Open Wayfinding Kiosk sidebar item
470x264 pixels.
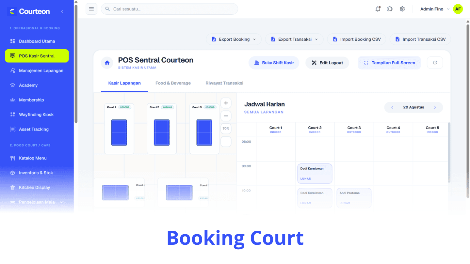[x=37, y=115]
